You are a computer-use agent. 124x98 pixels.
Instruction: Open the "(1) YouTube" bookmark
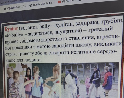tap(66, 1)
